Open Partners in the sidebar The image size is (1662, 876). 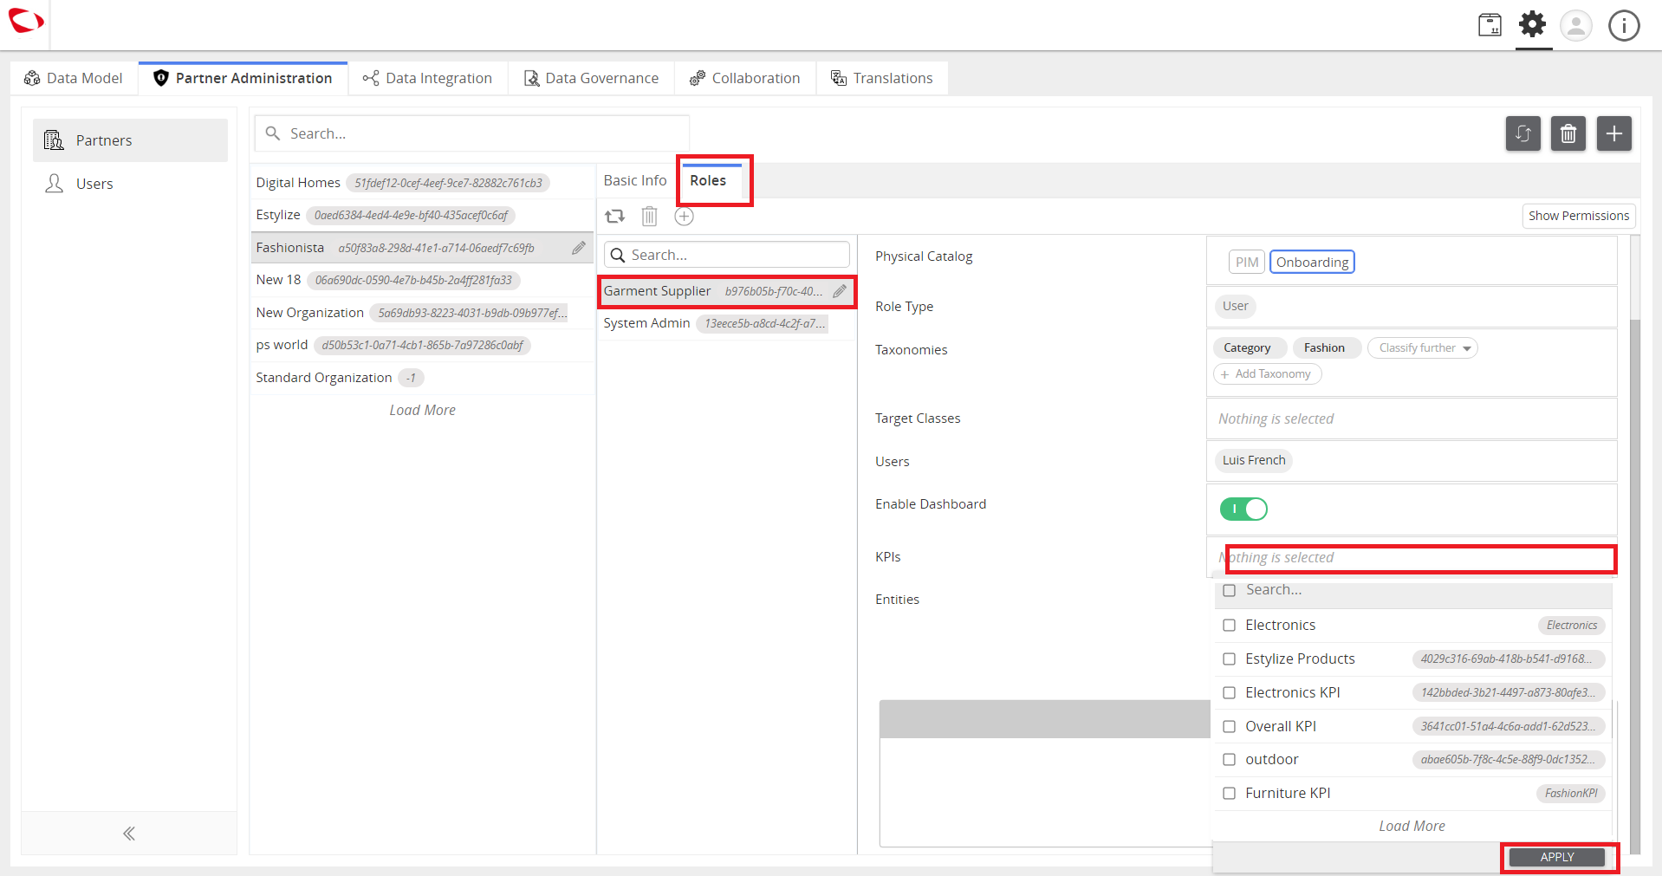coord(130,140)
